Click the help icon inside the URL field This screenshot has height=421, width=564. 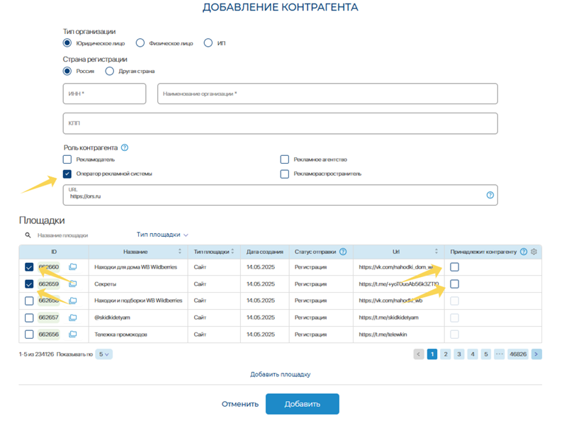pos(490,195)
